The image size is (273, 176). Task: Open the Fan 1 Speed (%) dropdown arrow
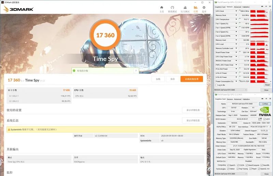pos(236,23)
